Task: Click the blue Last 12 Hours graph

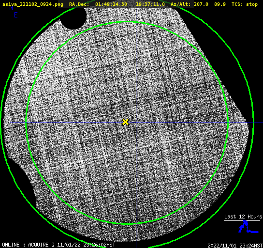Action: (248, 227)
